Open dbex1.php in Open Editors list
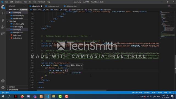This screenshot has width=176, height=99. pyautogui.click(x=17, y=13)
